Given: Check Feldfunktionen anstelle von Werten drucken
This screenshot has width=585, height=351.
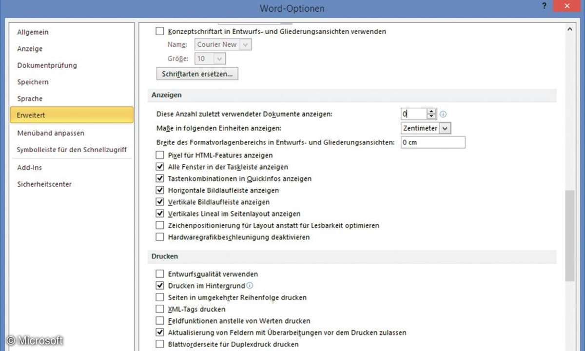Looking at the screenshot, I should click(x=160, y=321).
